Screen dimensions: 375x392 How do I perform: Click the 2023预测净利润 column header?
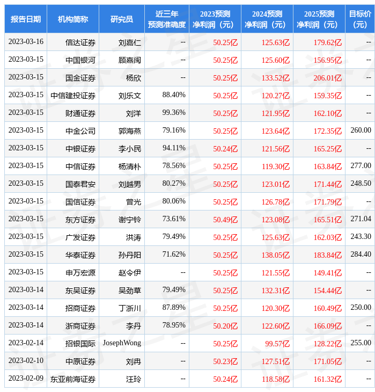215,19
